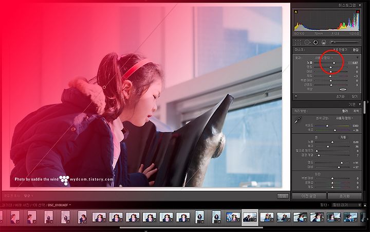Click the 이전 설정 (Previous) button
This screenshot has width=370, height=232.
(x=309, y=196)
